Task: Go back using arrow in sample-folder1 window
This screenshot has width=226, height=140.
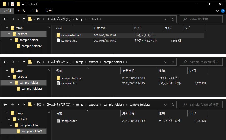Action: coord(5,62)
